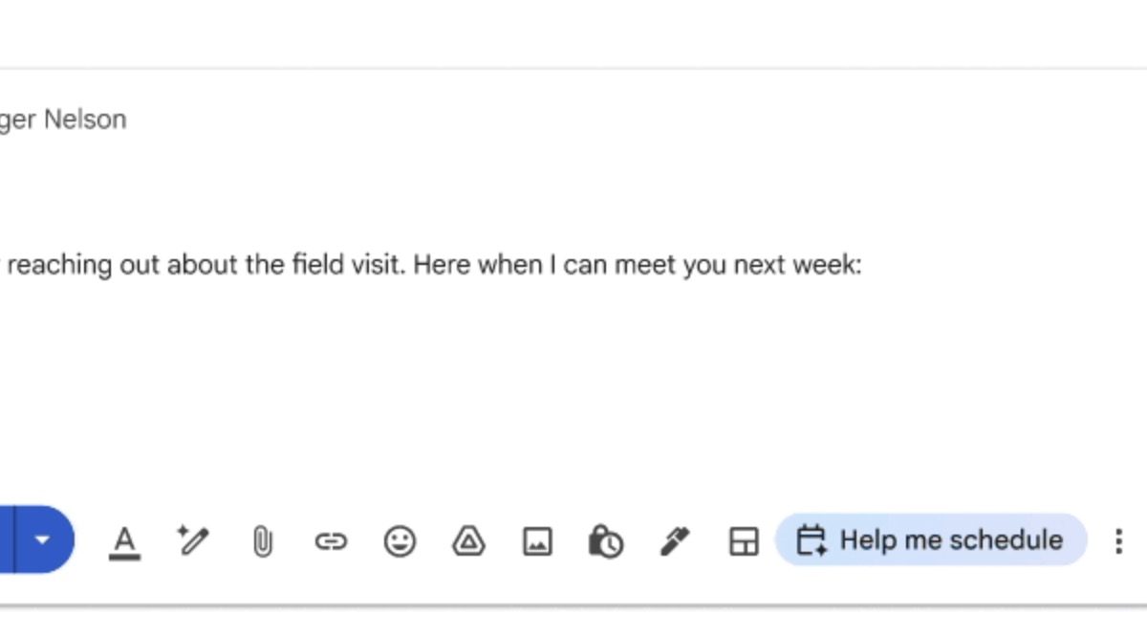Viewport: 1147px width, 637px height.
Task: Open more options three-dot menu
Action: click(x=1118, y=541)
